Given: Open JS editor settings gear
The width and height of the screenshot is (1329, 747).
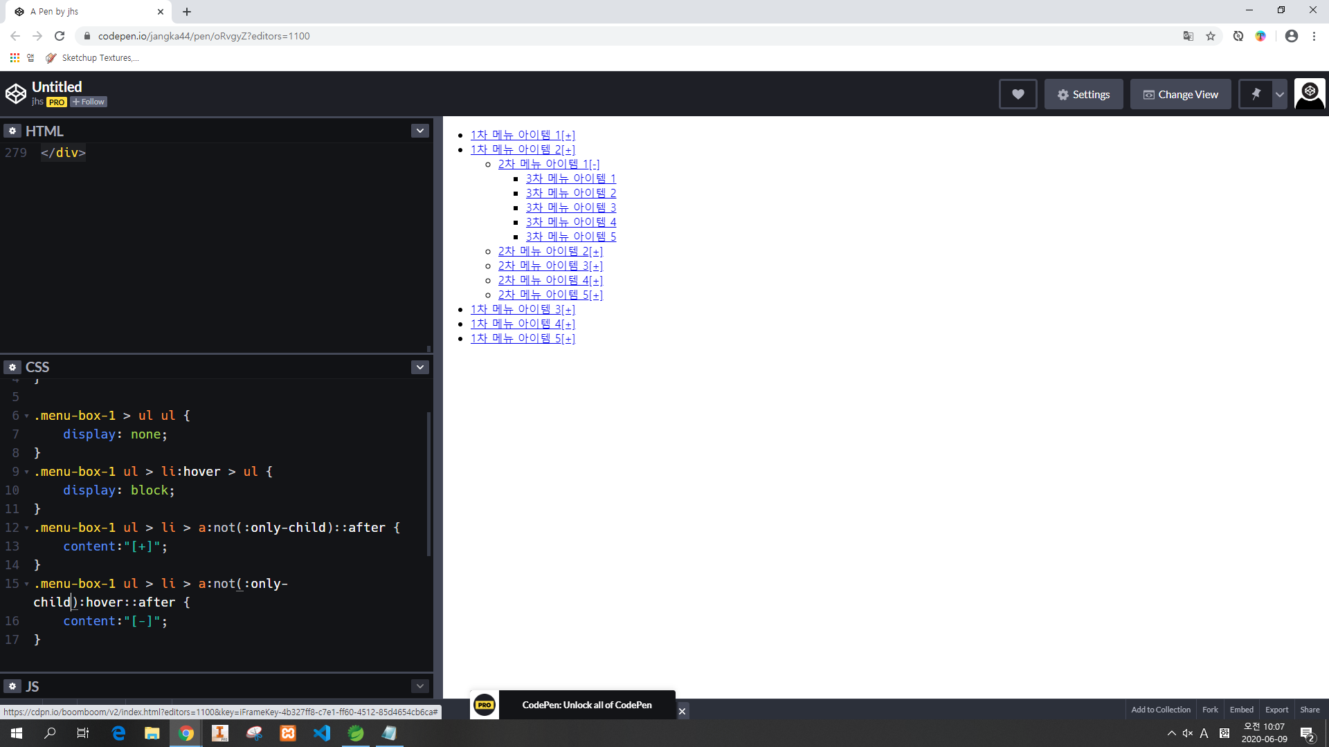Looking at the screenshot, I should point(12,686).
